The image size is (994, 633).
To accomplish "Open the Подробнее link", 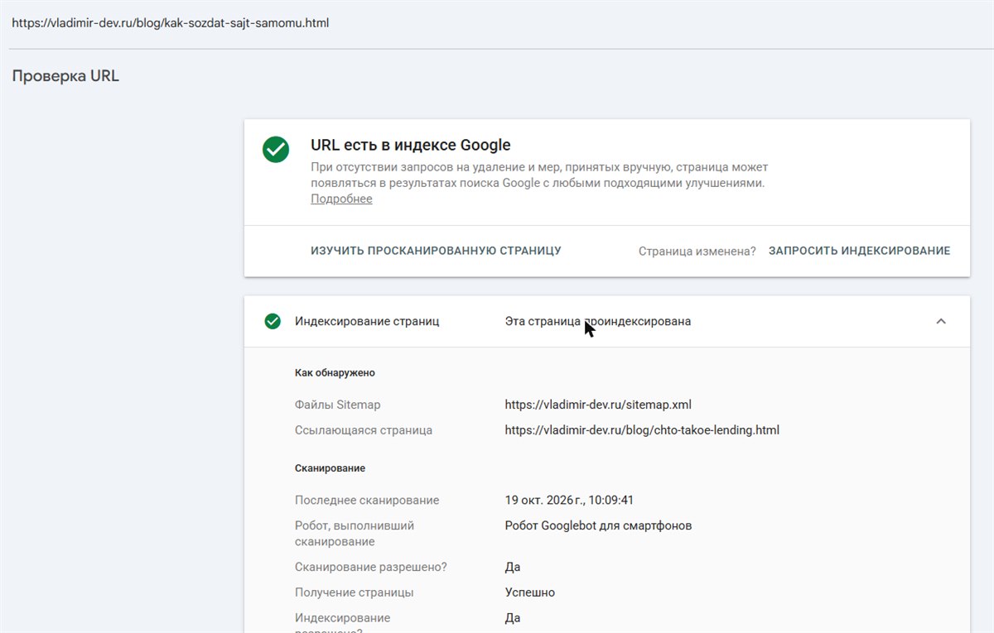I will point(341,199).
